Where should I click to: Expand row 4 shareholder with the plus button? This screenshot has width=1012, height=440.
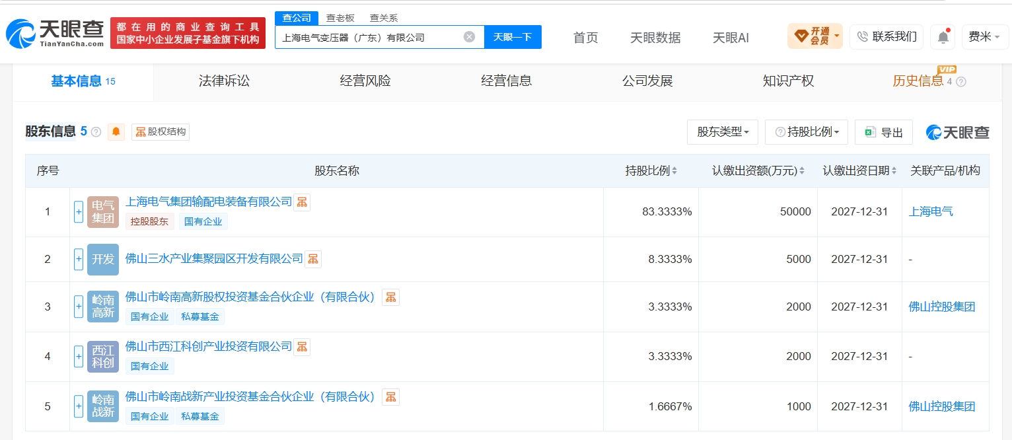[x=79, y=356]
